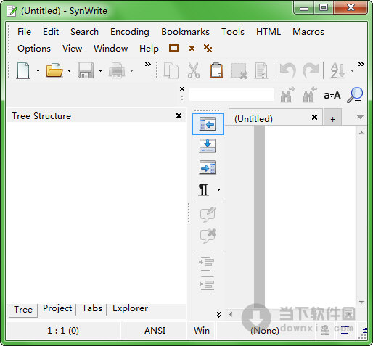Open the Options menu
The image size is (373, 346).
coord(34,49)
